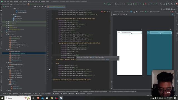Open the Logcat tool window

[89, 94]
